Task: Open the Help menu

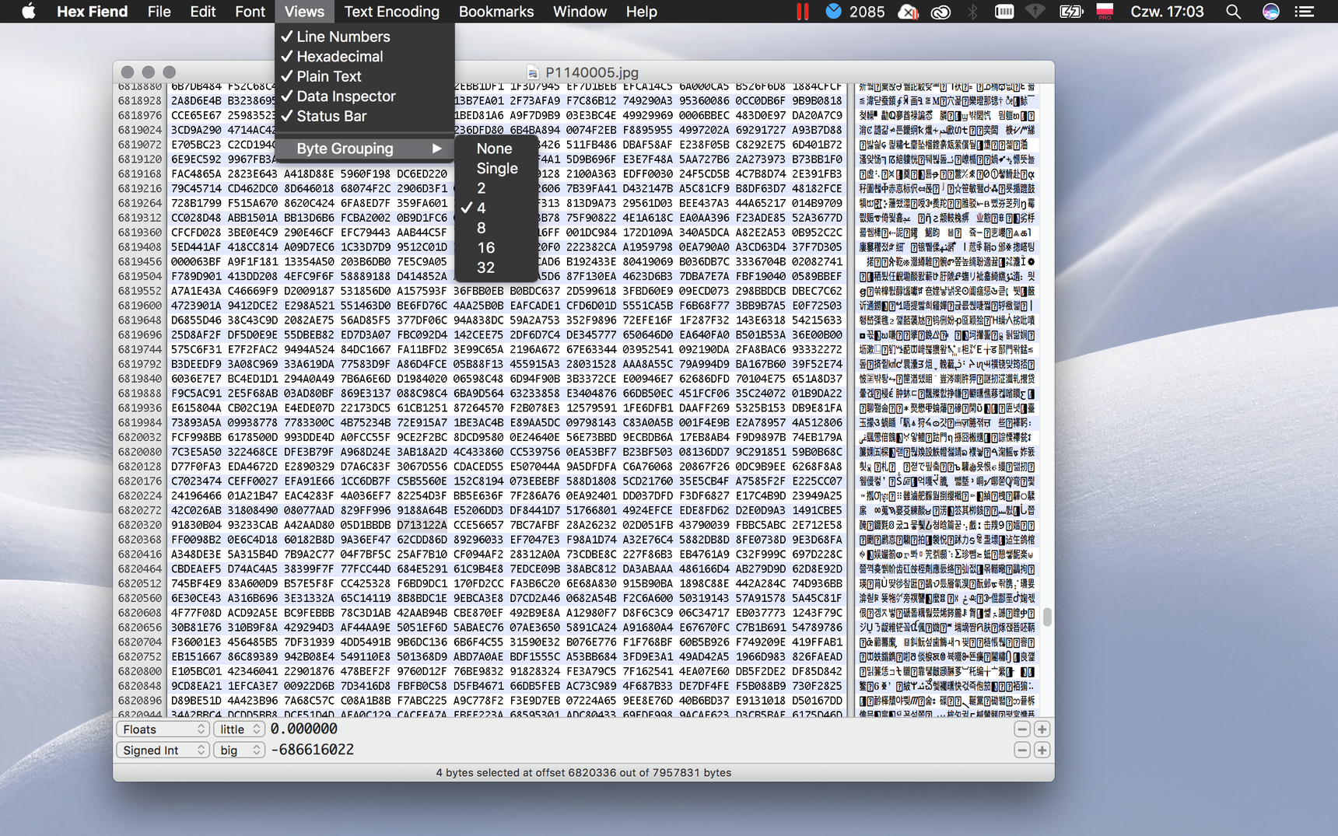Action: pos(642,12)
